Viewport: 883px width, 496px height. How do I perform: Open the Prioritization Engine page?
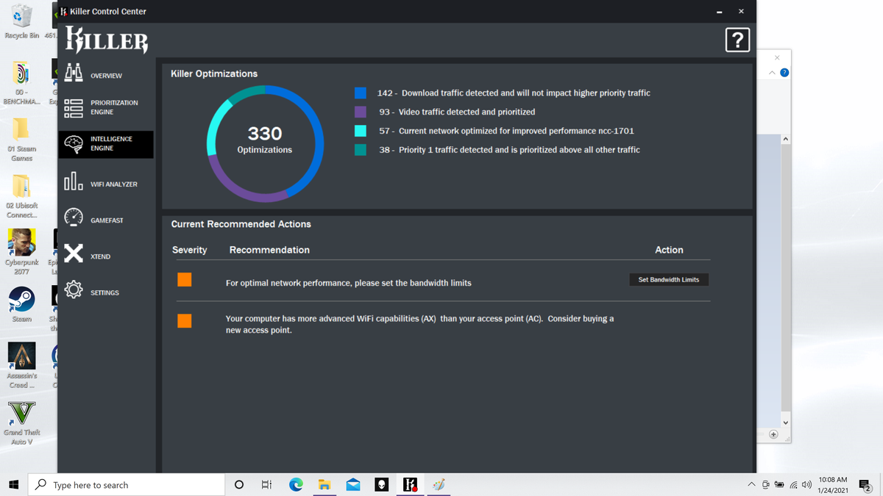106,108
